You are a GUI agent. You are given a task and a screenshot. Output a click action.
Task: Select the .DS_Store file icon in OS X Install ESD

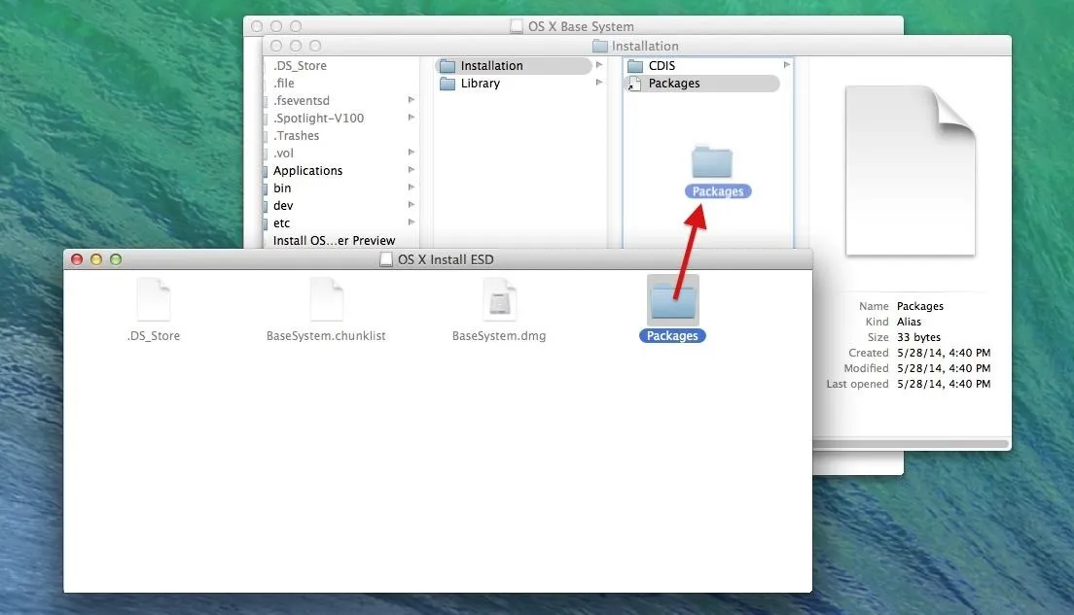(x=154, y=299)
